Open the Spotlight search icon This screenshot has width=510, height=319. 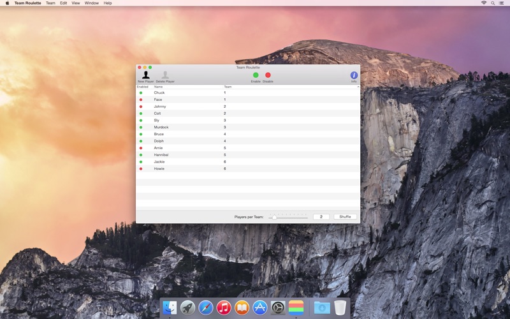pyautogui.click(x=493, y=3)
